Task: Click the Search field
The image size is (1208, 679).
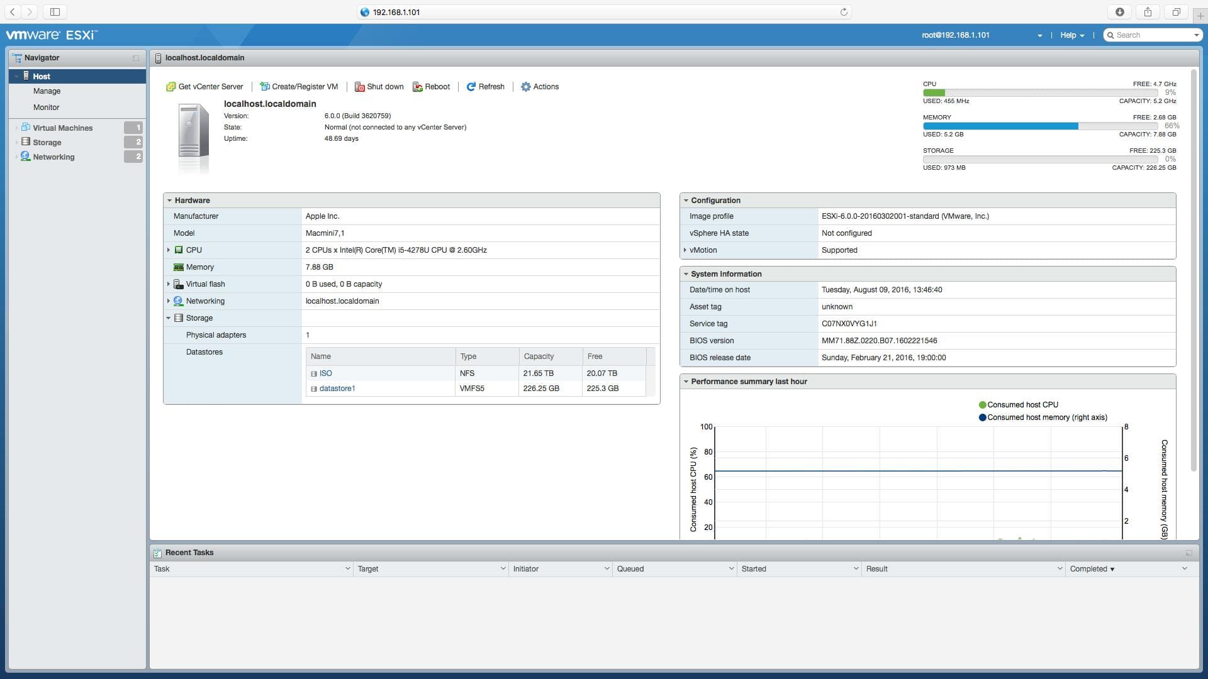Action: tap(1151, 35)
